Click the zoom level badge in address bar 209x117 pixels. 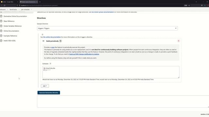coord(185,6)
